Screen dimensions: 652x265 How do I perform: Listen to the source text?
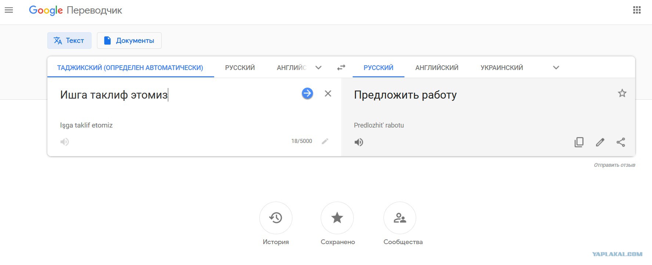point(65,142)
